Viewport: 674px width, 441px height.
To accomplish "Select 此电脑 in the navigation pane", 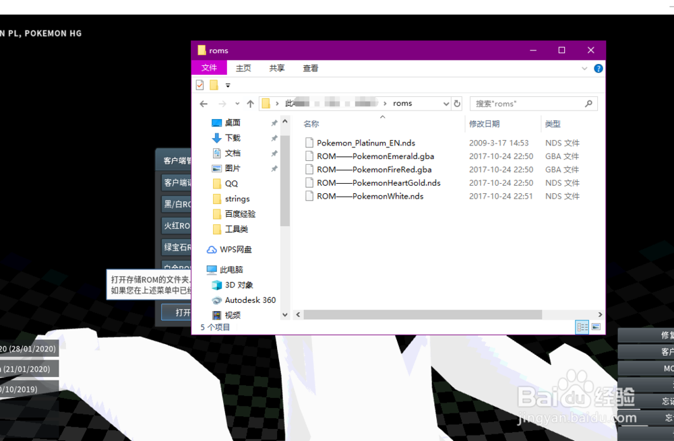I will click(x=231, y=270).
